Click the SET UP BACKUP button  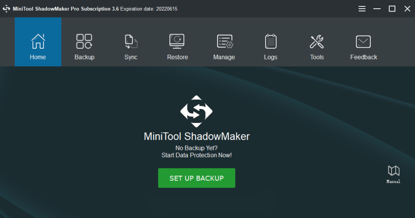coord(196,178)
